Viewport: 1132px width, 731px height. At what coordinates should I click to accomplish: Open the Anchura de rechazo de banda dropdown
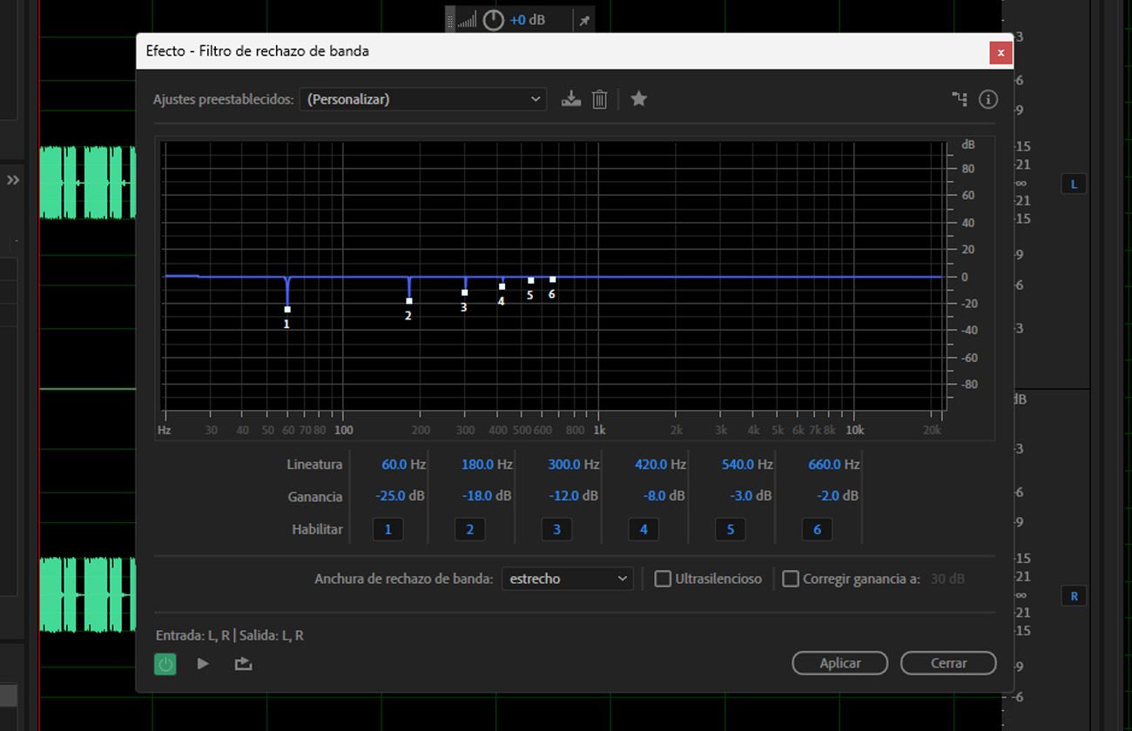click(x=567, y=578)
